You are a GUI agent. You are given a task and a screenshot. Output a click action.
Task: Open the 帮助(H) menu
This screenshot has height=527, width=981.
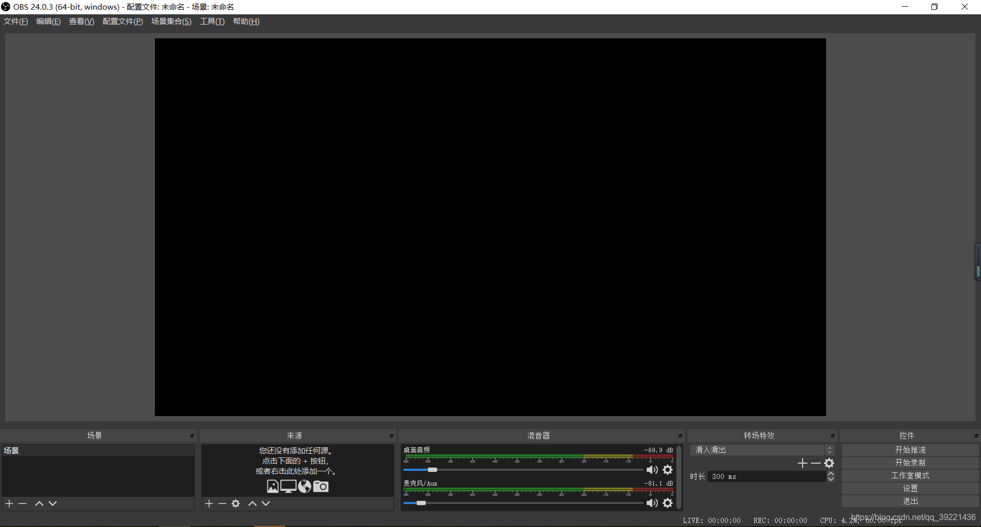pos(246,21)
